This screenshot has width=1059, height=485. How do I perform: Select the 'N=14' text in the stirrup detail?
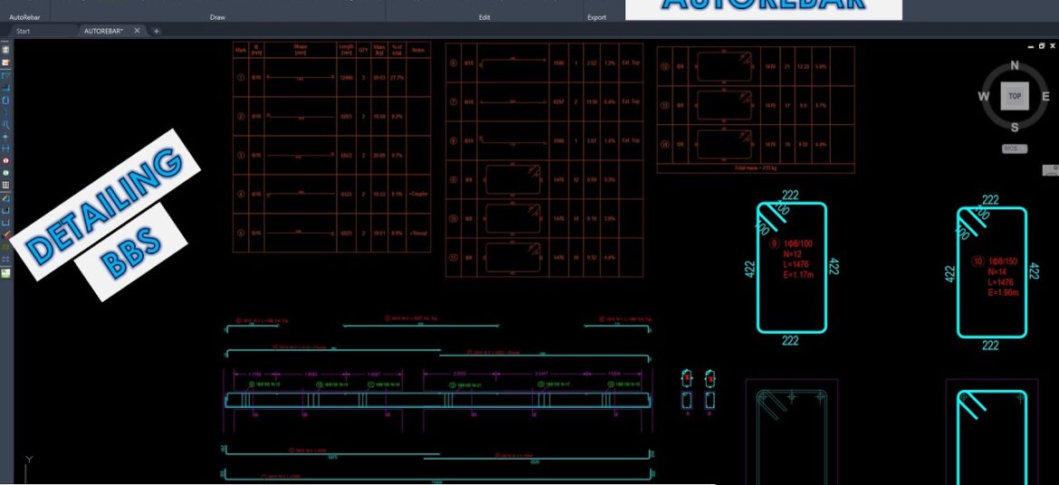pos(997,271)
